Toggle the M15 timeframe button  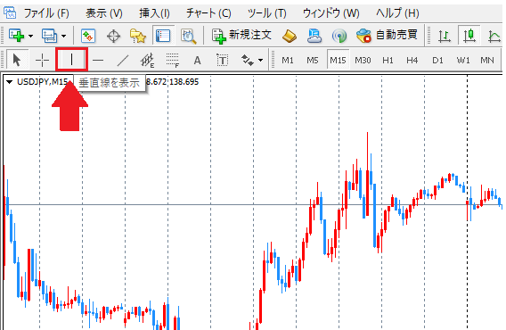(x=338, y=60)
